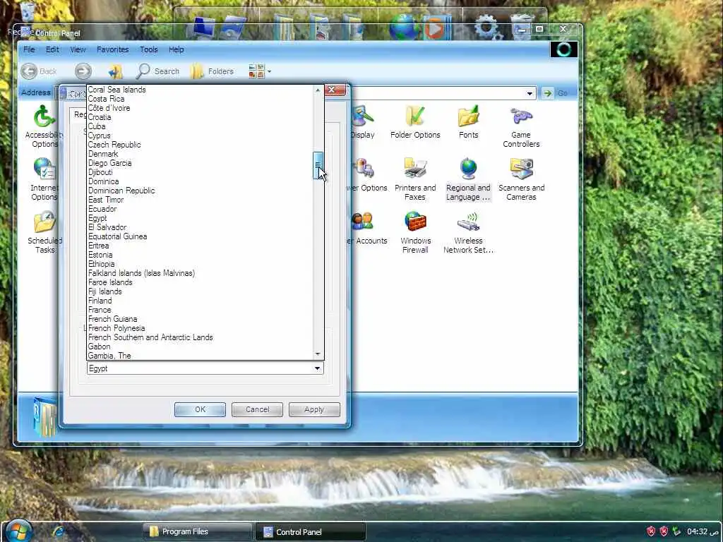The image size is (723, 542).
Task: Open the Favorites menu
Action: click(x=112, y=49)
